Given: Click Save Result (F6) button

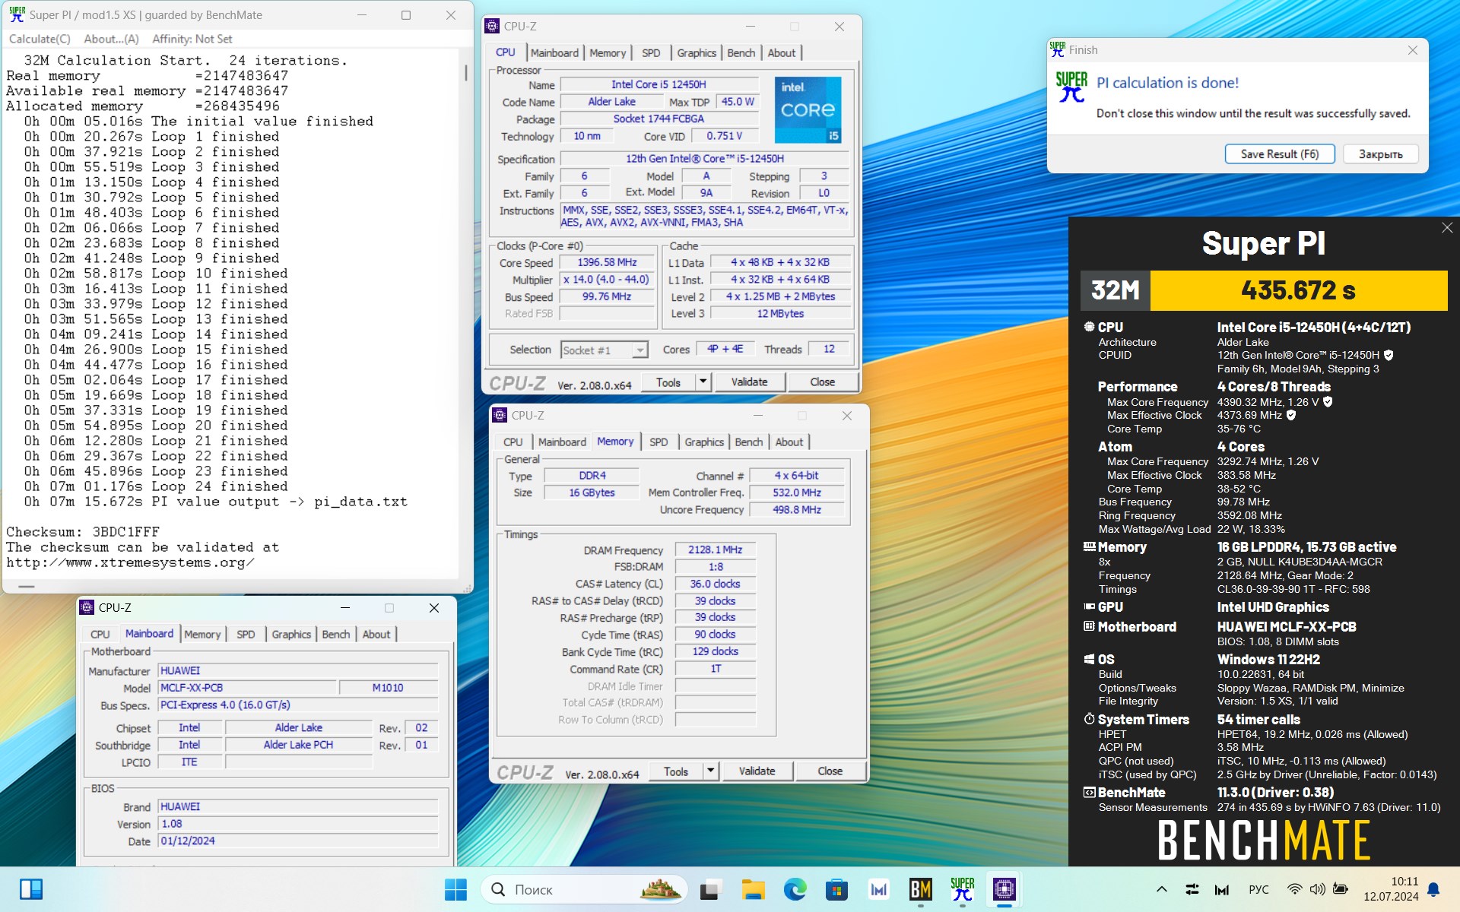Looking at the screenshot, I should tap(1280, 154).
